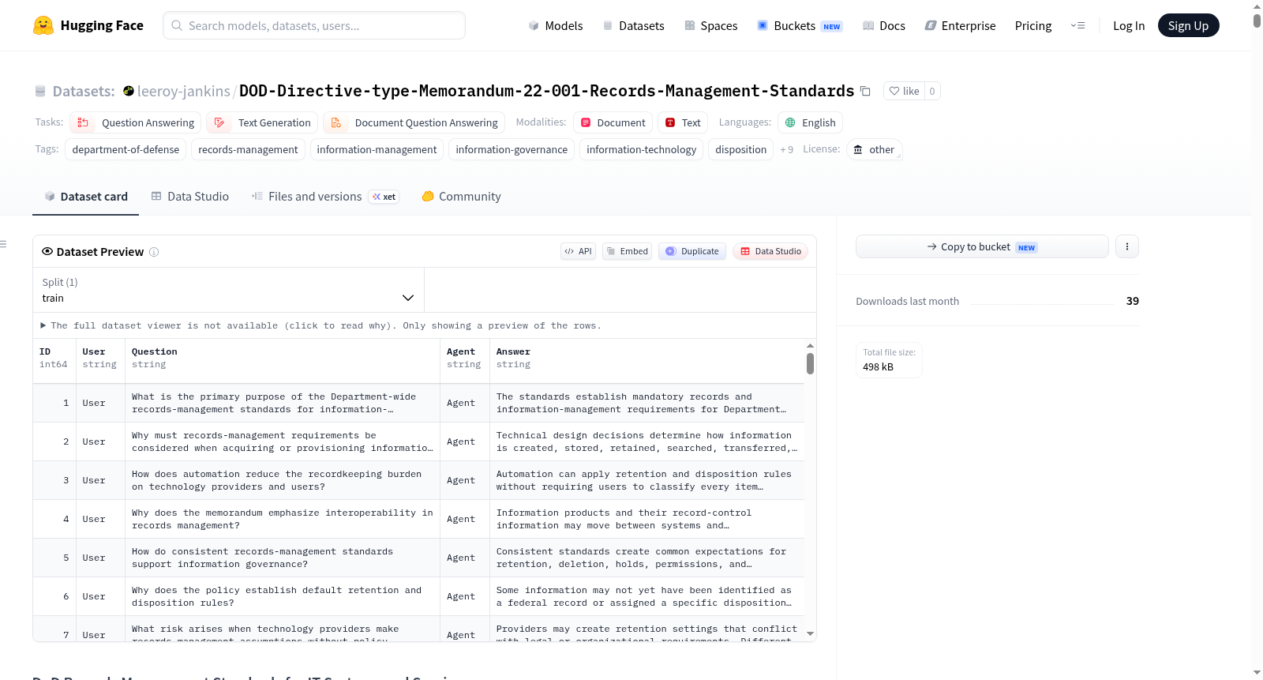1263x680 pixels.
Task: Click the leeroy-jankins avatar icon
Action: click(x=129, y=91)
